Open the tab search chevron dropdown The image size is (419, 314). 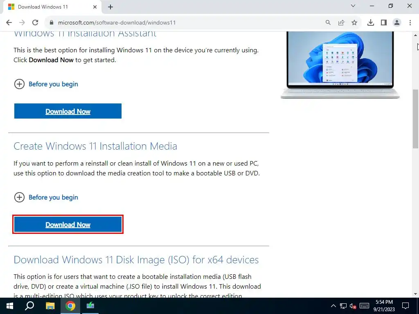point(353,6)
